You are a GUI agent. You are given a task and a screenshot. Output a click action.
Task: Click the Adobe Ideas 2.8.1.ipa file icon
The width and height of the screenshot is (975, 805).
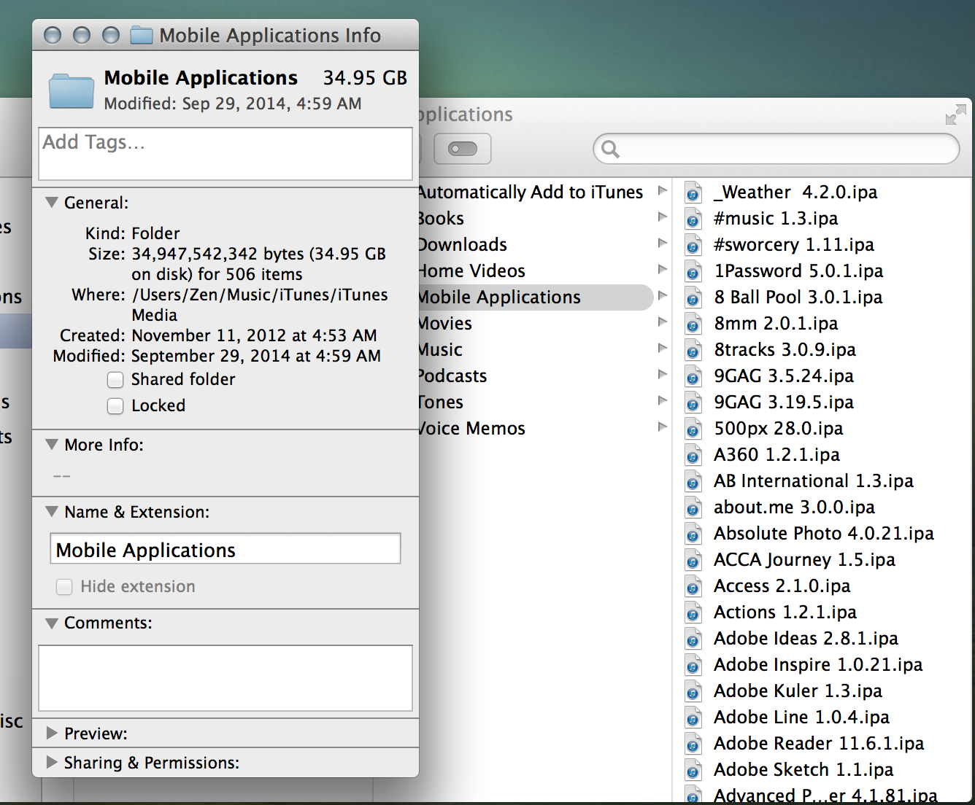[x=693, y=639]
